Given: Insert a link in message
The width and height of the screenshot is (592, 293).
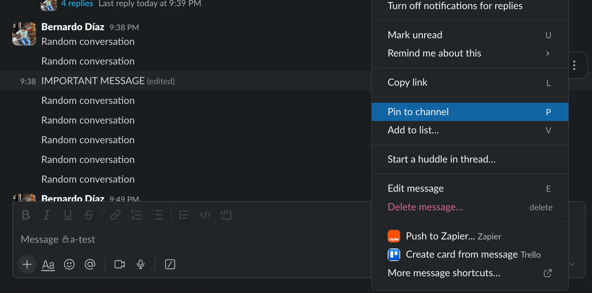Looking at the screenshot, I should 115,215.
